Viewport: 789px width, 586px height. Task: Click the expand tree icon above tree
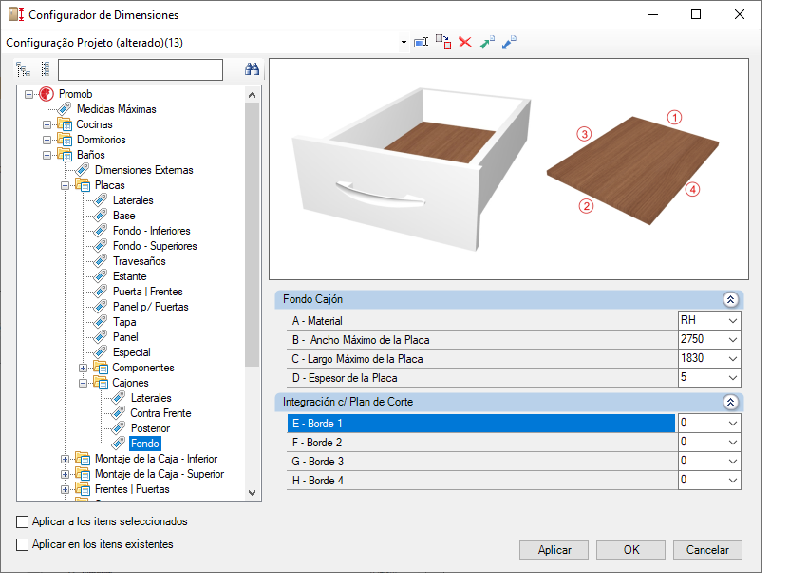point(23,69)
